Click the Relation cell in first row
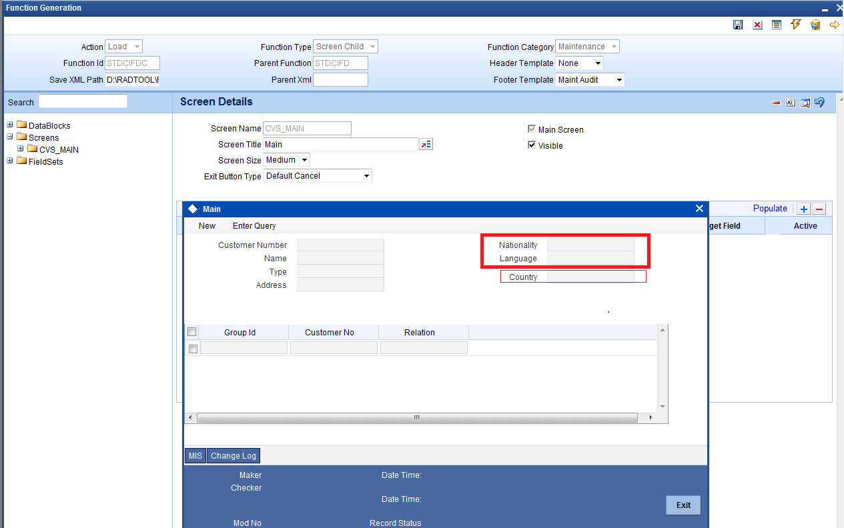This screenshot has width=844, height=528. pyautogui.click(x=424, y=347)
